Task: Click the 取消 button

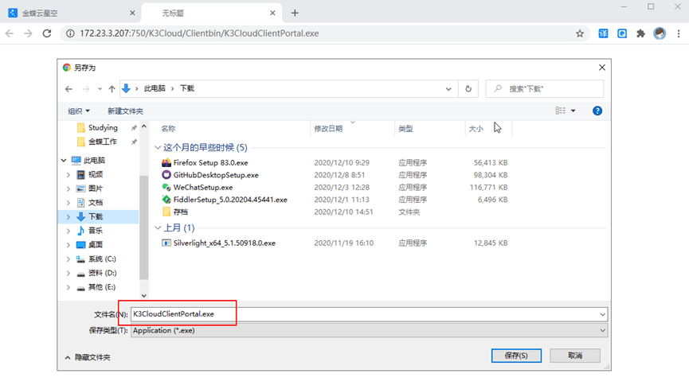Action: click(577, 355)
